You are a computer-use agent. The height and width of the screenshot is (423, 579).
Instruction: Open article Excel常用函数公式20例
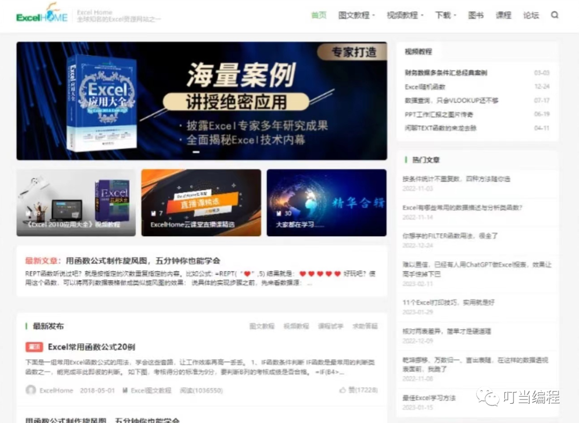[x=91, y=347]
